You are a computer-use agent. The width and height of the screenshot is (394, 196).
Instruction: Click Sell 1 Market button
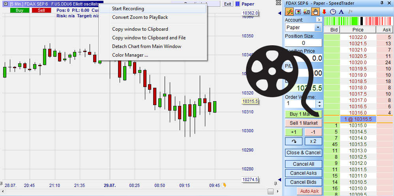(304, 123)
